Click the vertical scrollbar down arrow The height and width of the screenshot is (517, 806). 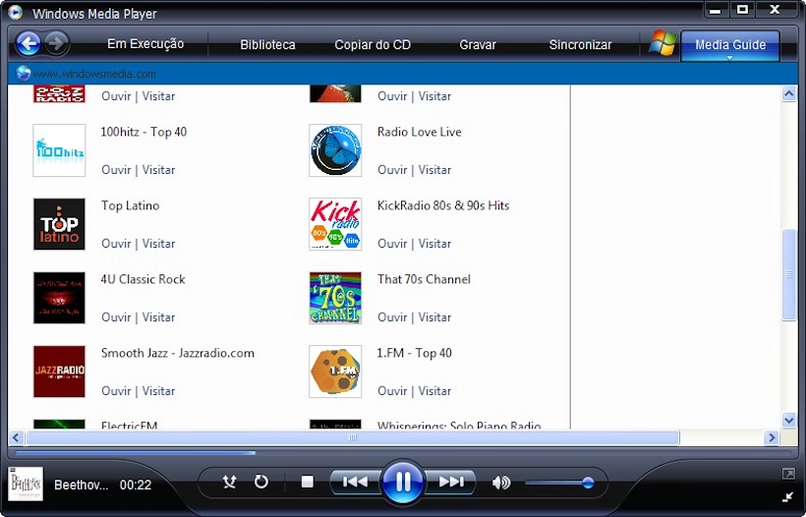(788, 420)
